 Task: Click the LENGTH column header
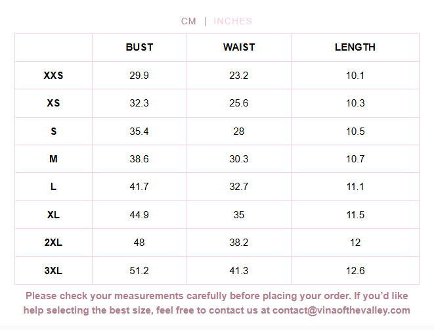pos(355,47)
